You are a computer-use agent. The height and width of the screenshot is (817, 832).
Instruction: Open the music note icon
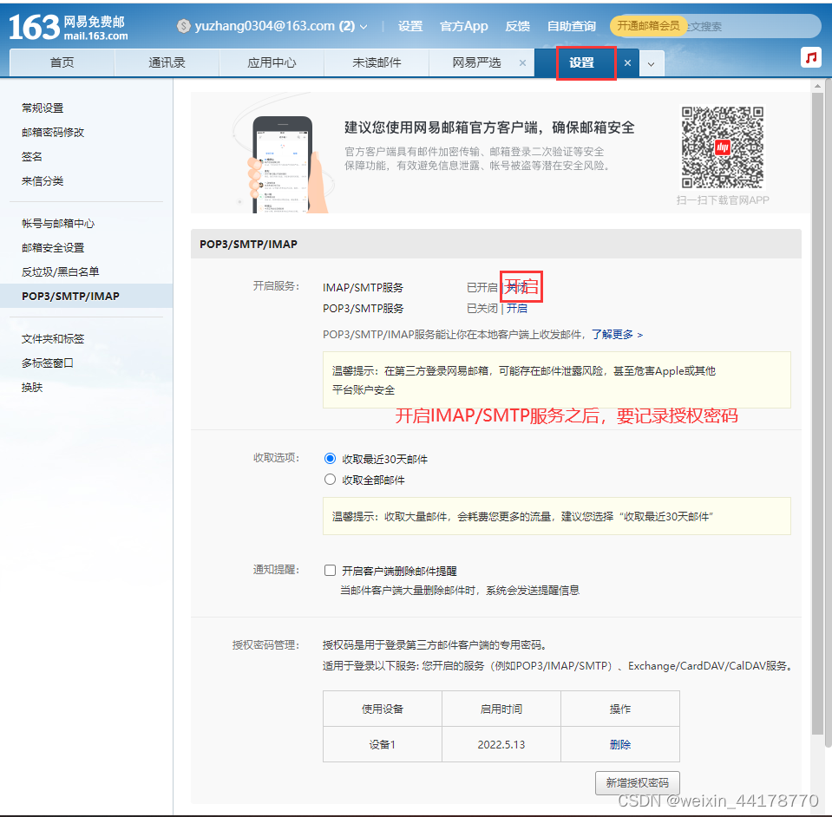(x=811, y=57)
